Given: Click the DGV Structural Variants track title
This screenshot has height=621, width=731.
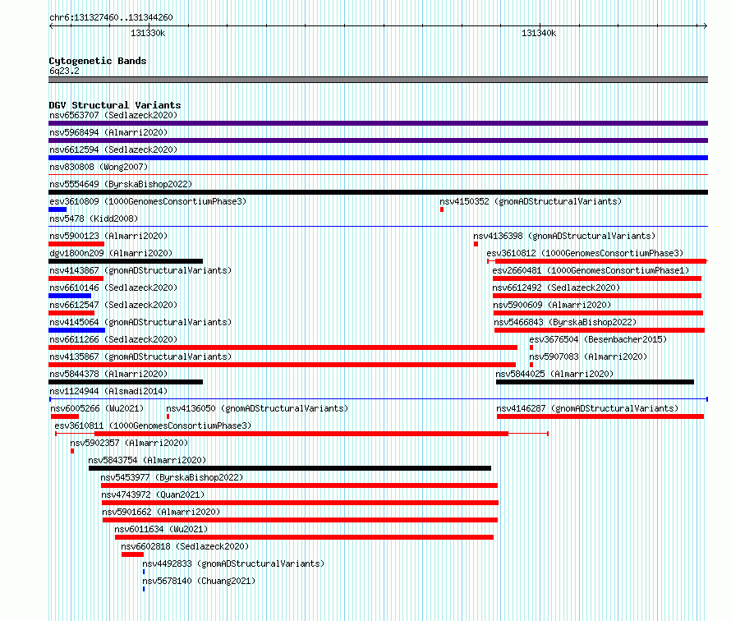Looking at the screenshot, I should click(115, 105).
